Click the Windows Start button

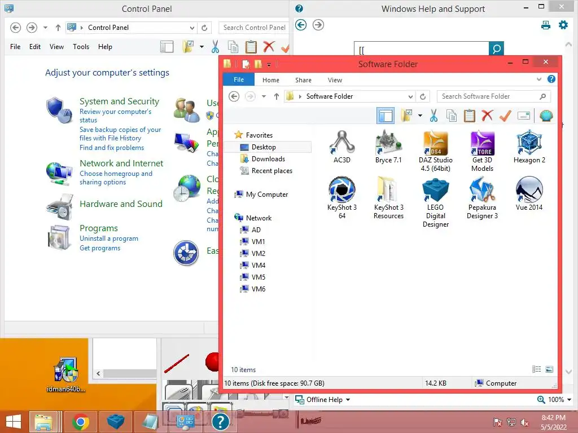[14, 422]
